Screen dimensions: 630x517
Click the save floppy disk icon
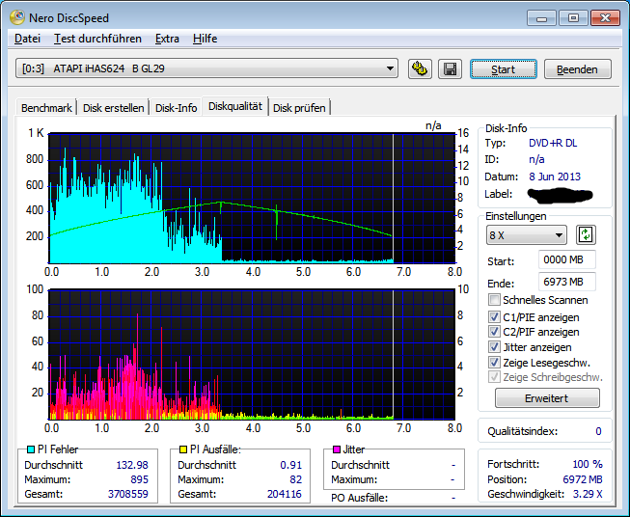click(x=450, y=68)
